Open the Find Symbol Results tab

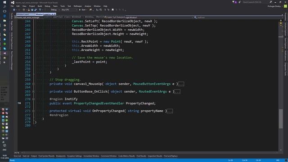[x=46, y=156]
